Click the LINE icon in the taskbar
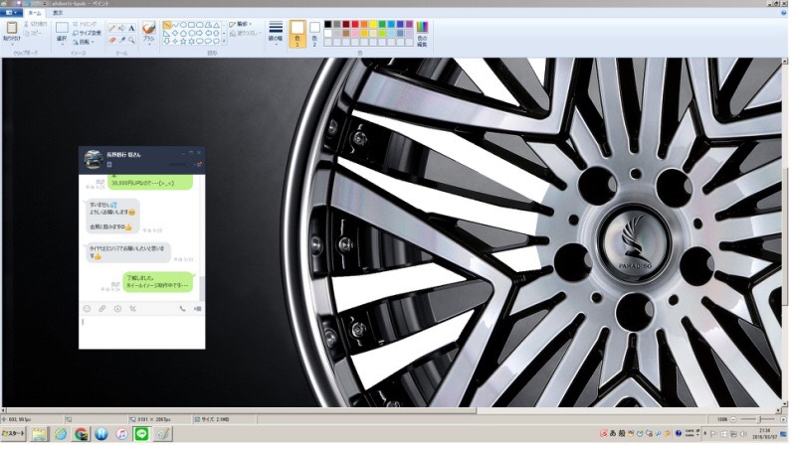 pos(140,434)
